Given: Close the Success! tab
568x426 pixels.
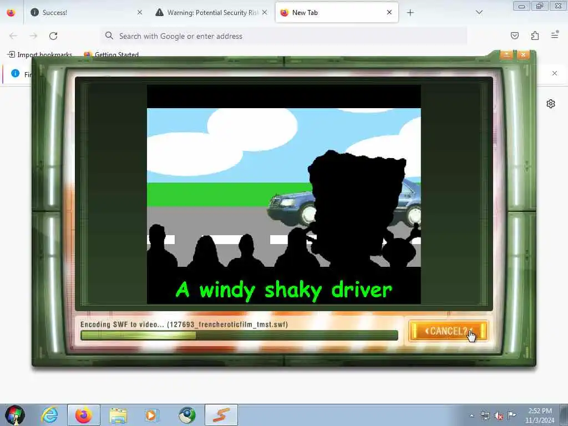Looking at the screenshot, I should [139, 12].
